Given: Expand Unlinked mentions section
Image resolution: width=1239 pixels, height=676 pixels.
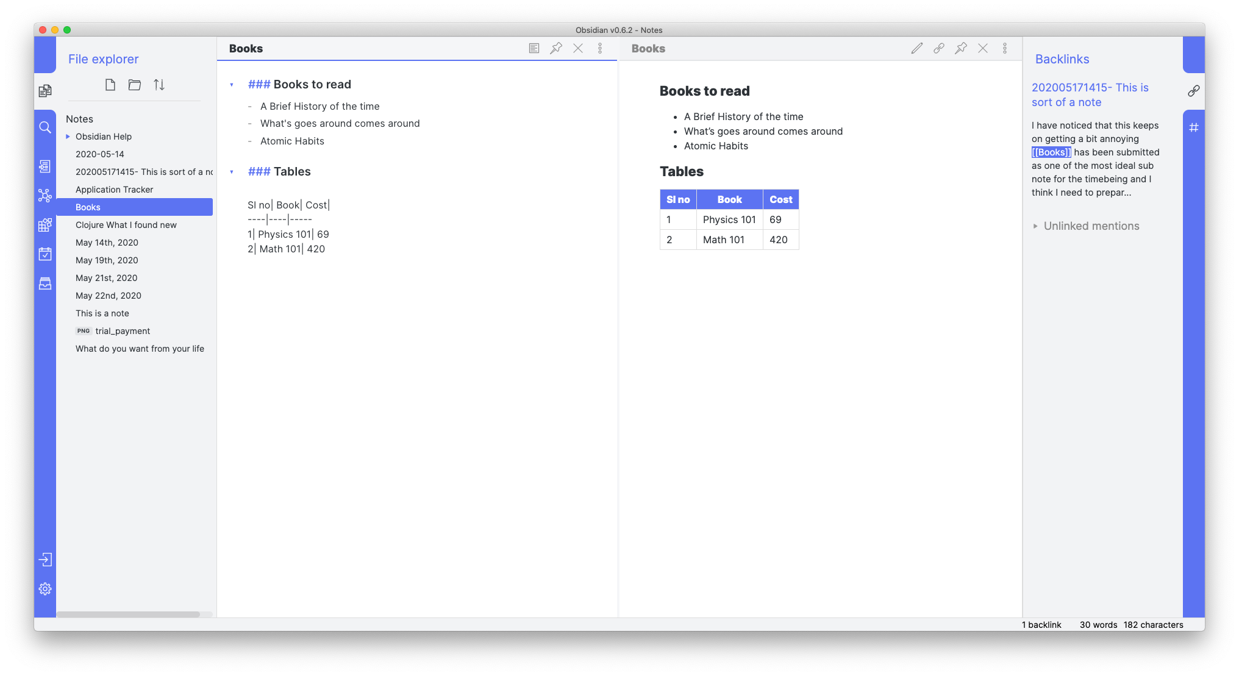Looking at the screenshot, I should click(x=1086, y=226).
